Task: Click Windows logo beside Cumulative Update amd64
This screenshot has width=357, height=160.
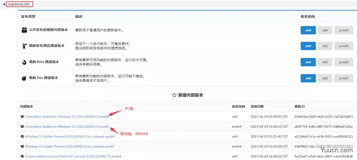Action: (22, 117)
